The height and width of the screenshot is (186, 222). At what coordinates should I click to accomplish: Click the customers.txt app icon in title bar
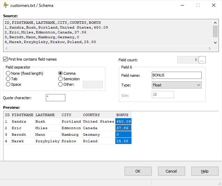(6, 5)
